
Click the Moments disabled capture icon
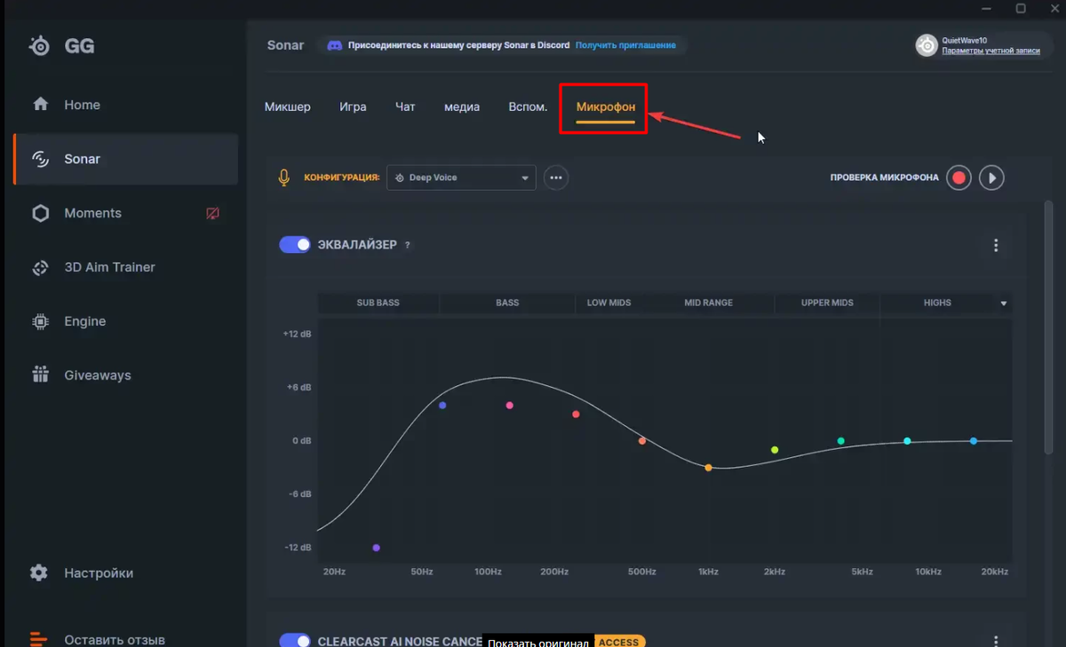coord(212,214)
